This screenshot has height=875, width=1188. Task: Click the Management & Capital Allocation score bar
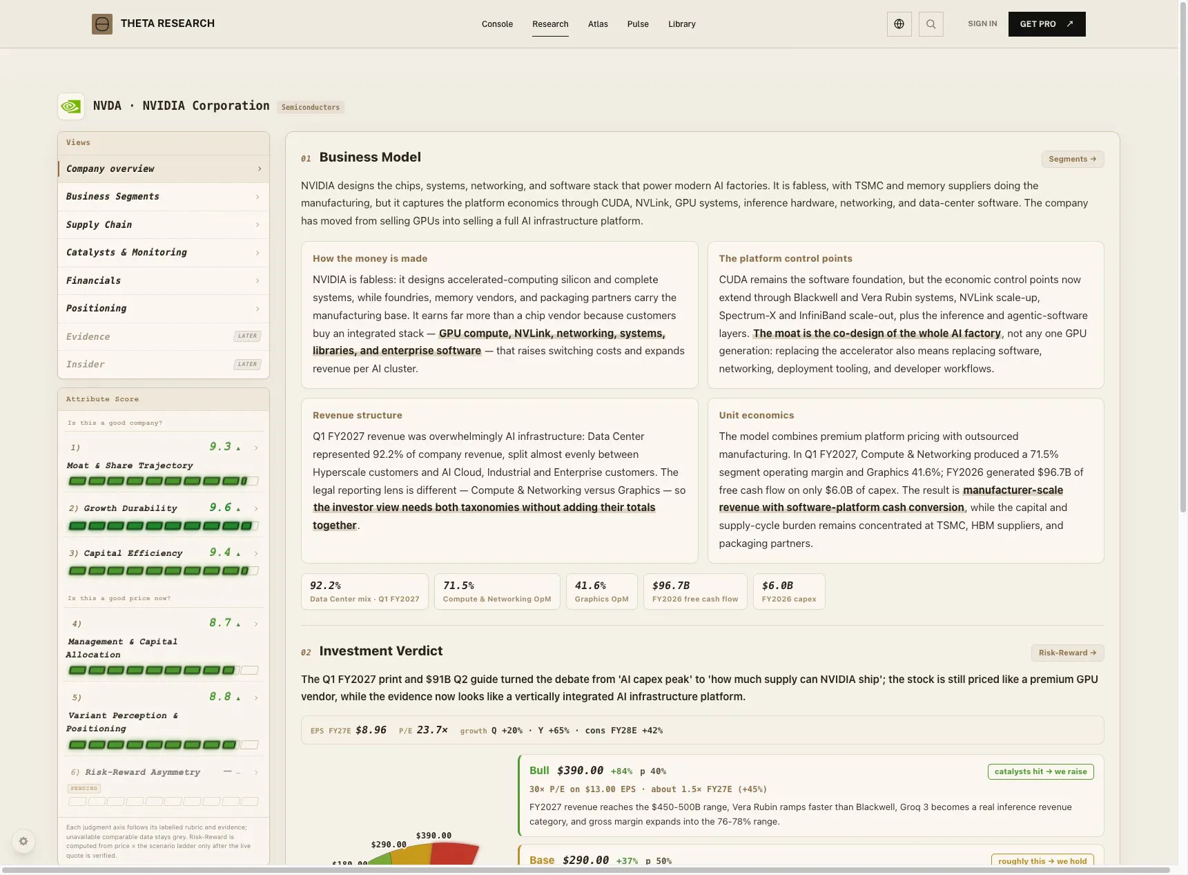tap(164, 670)
